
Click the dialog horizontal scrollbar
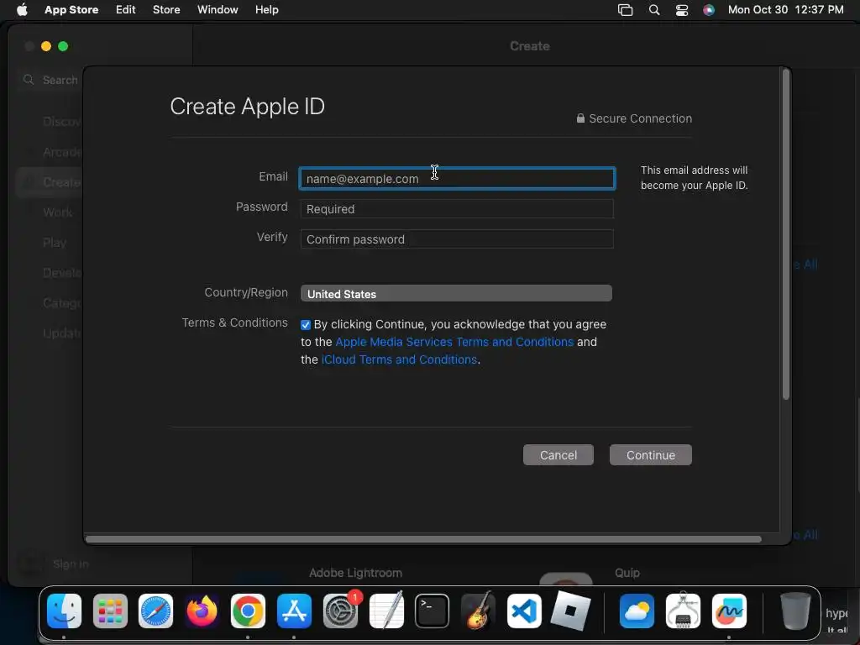pos(423,538)
